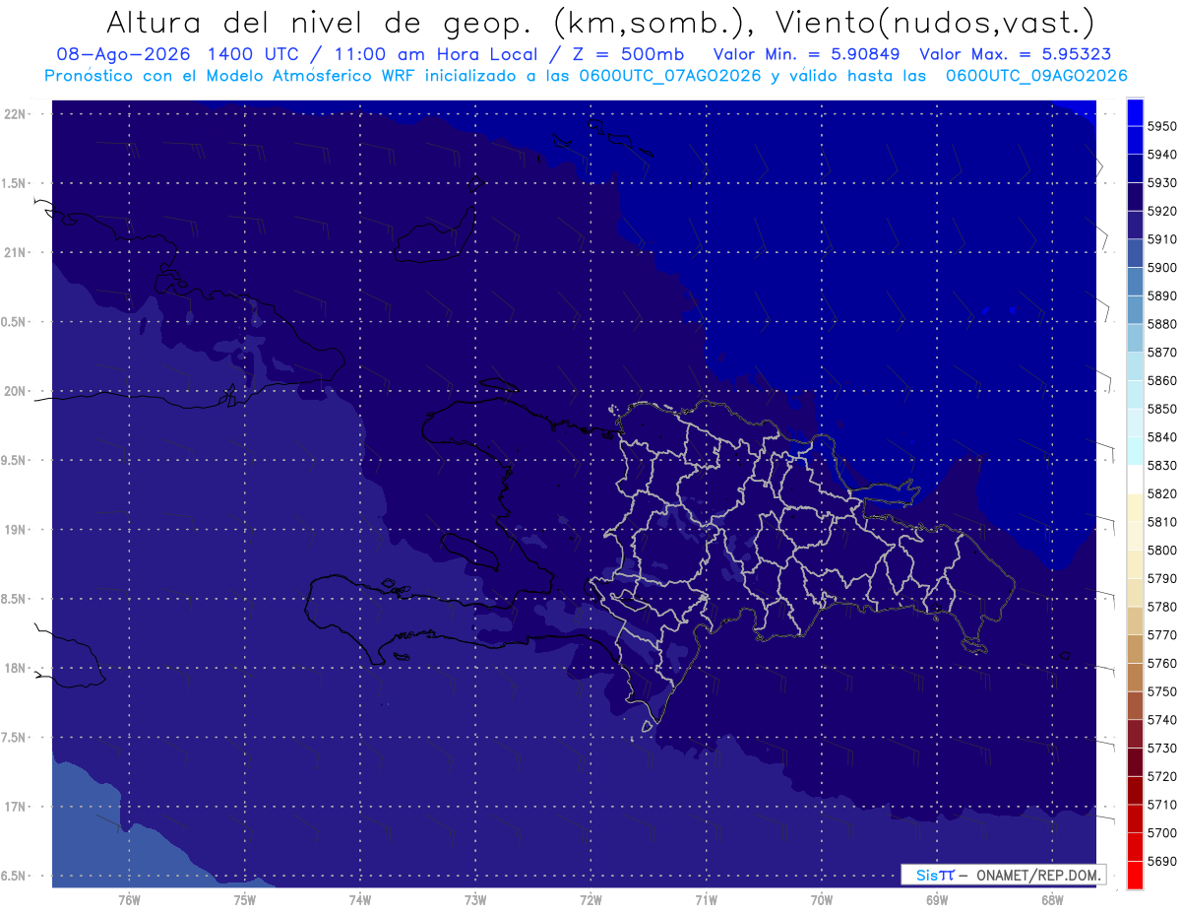
Task: Click the "5780" color scale label
Action: 1161,607
